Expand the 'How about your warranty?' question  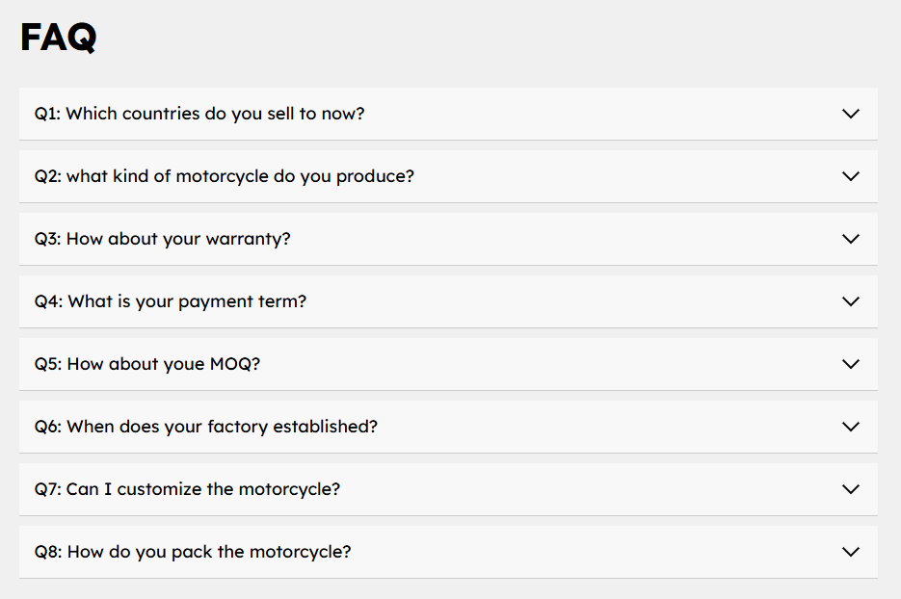click(x=178, y=239)
